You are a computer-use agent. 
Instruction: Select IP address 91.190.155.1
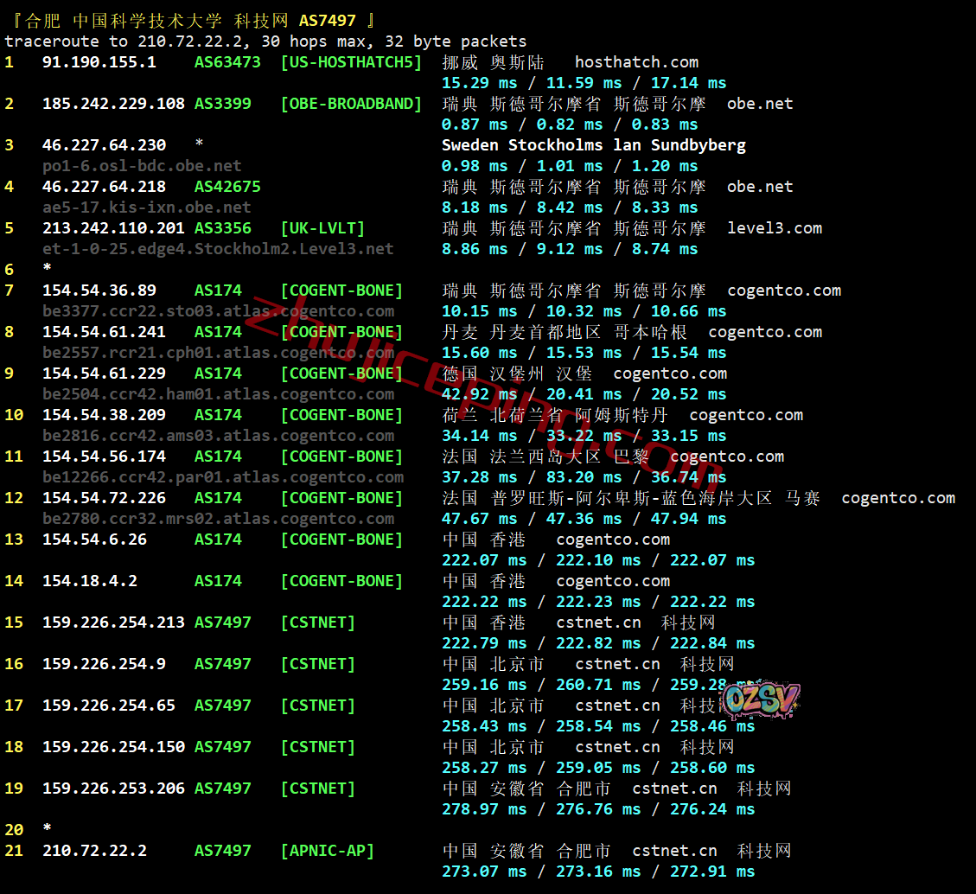[99, 62]
